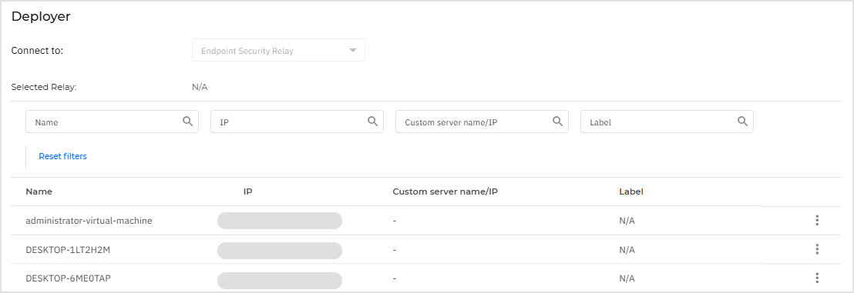Click the magnifier icon in Name filter
This screenshot has width=854, height=293.
pos(188,122)
